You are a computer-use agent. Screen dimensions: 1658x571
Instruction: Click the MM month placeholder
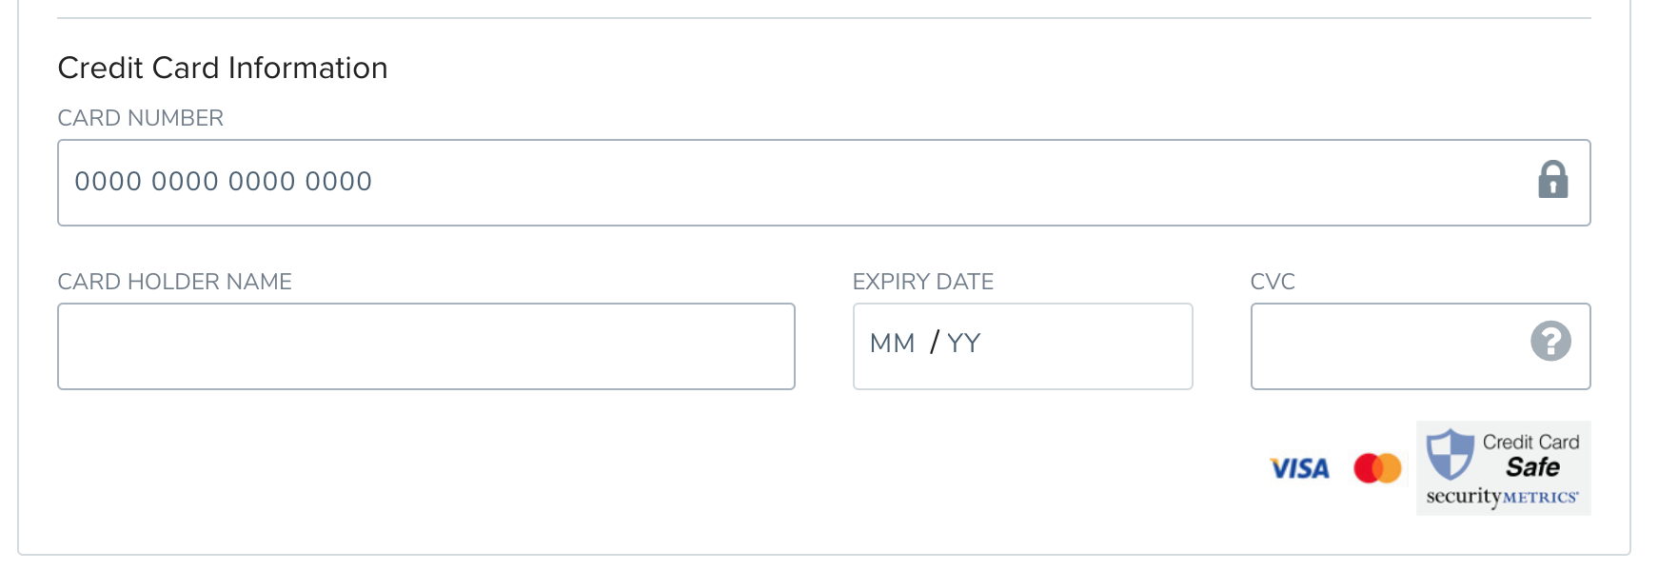click(x=892, y=343)
